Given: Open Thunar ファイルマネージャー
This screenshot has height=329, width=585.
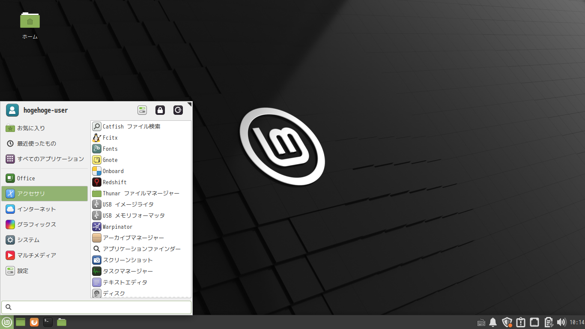Looking at the screenshot, I should pyautogui.click(x=141, y=193).
